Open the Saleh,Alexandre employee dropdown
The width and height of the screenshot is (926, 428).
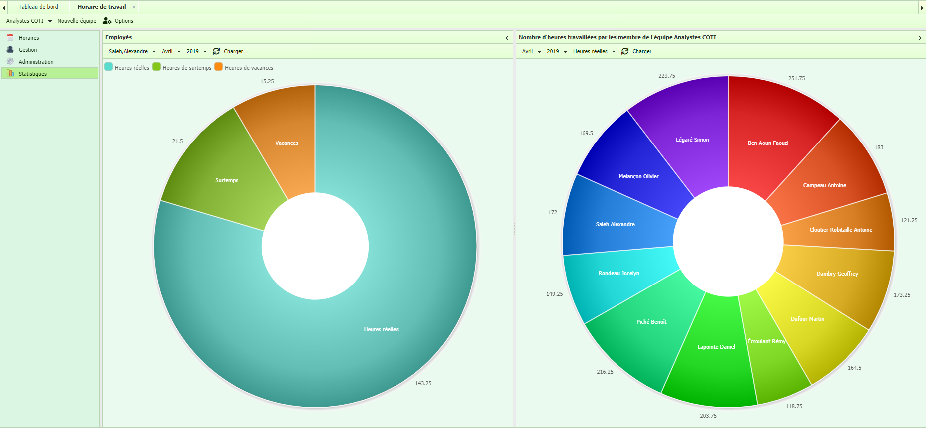point(132,51)
